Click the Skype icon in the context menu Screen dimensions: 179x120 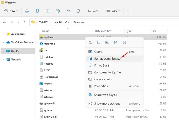pyautogui.click(x=90, y=95)
